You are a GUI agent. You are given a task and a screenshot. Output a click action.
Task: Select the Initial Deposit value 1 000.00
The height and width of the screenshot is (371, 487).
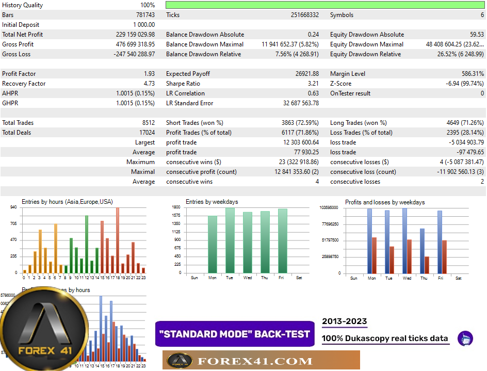(x=144, y=25)
